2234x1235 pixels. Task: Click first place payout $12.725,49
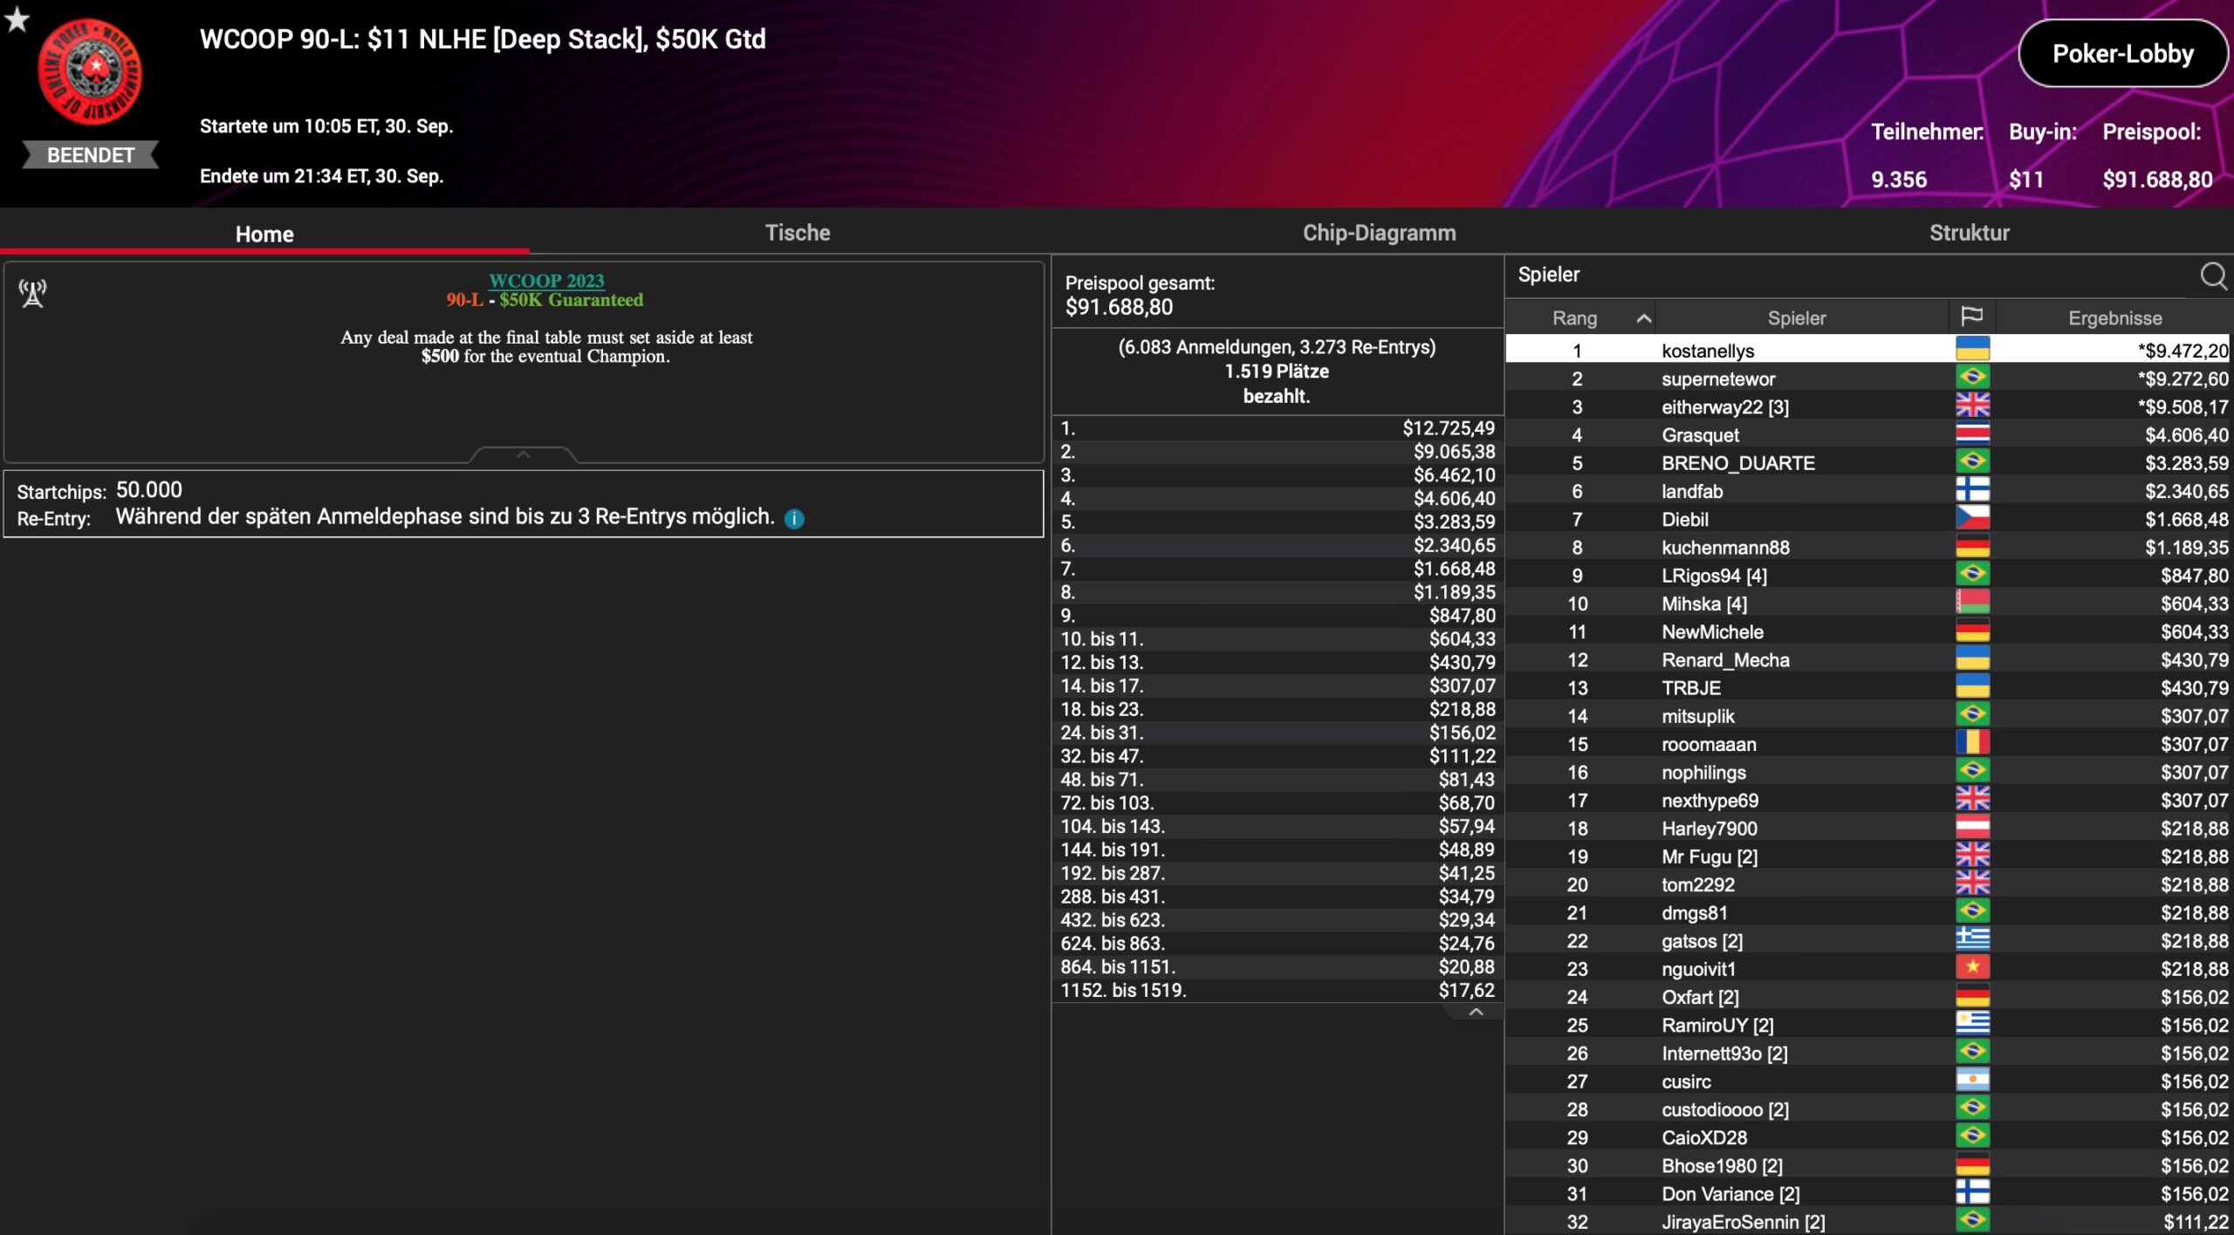(1449, 427)
